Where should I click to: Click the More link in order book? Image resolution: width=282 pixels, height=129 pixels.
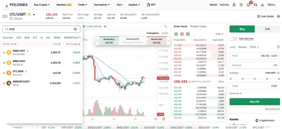pyautogui.click(x=221, y=82)
